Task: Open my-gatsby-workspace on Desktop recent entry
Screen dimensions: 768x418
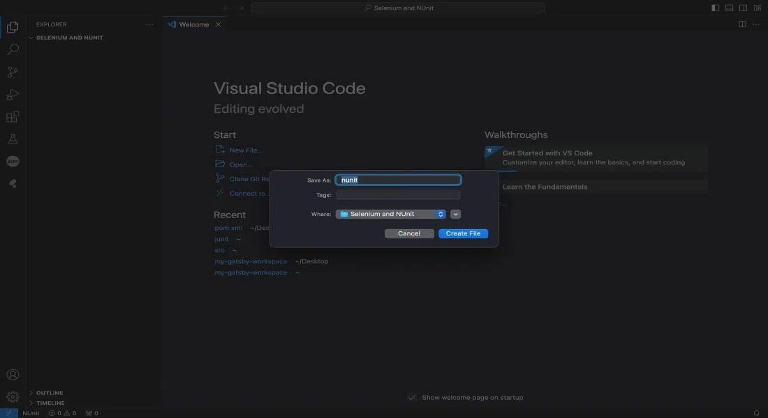Action: (x=251, y=261)
